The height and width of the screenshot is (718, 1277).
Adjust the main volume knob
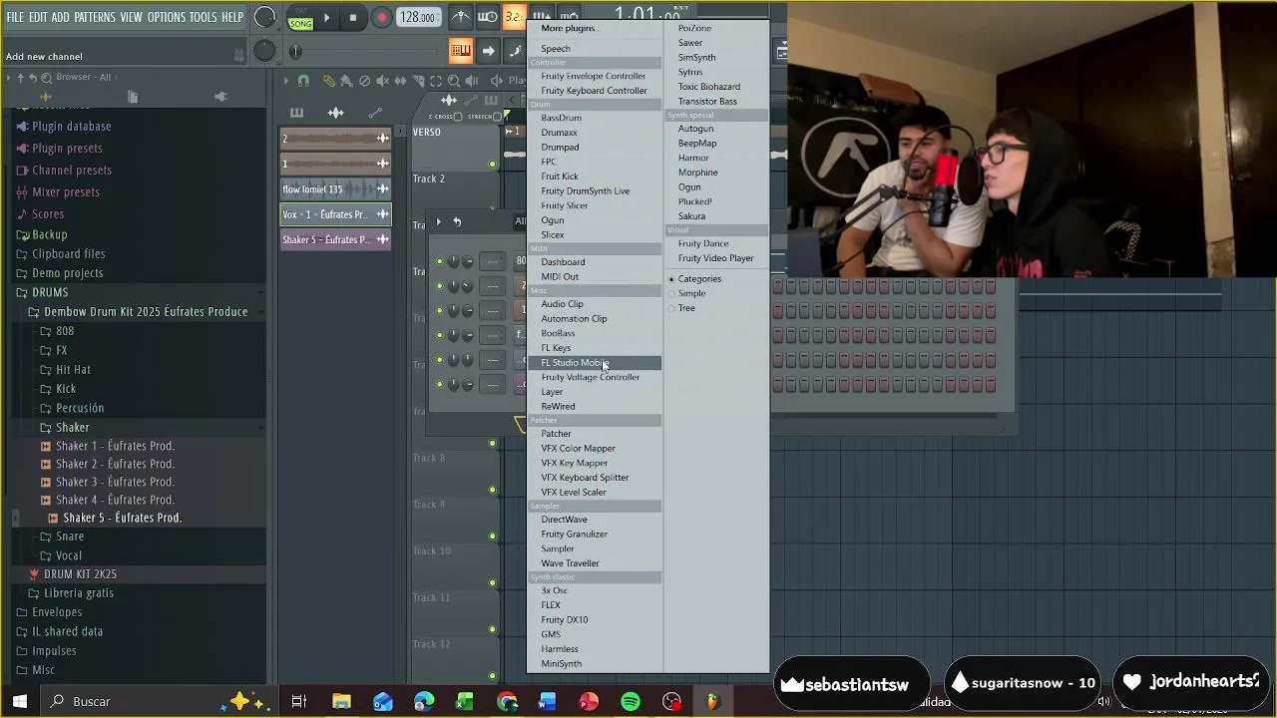(264, 17)
